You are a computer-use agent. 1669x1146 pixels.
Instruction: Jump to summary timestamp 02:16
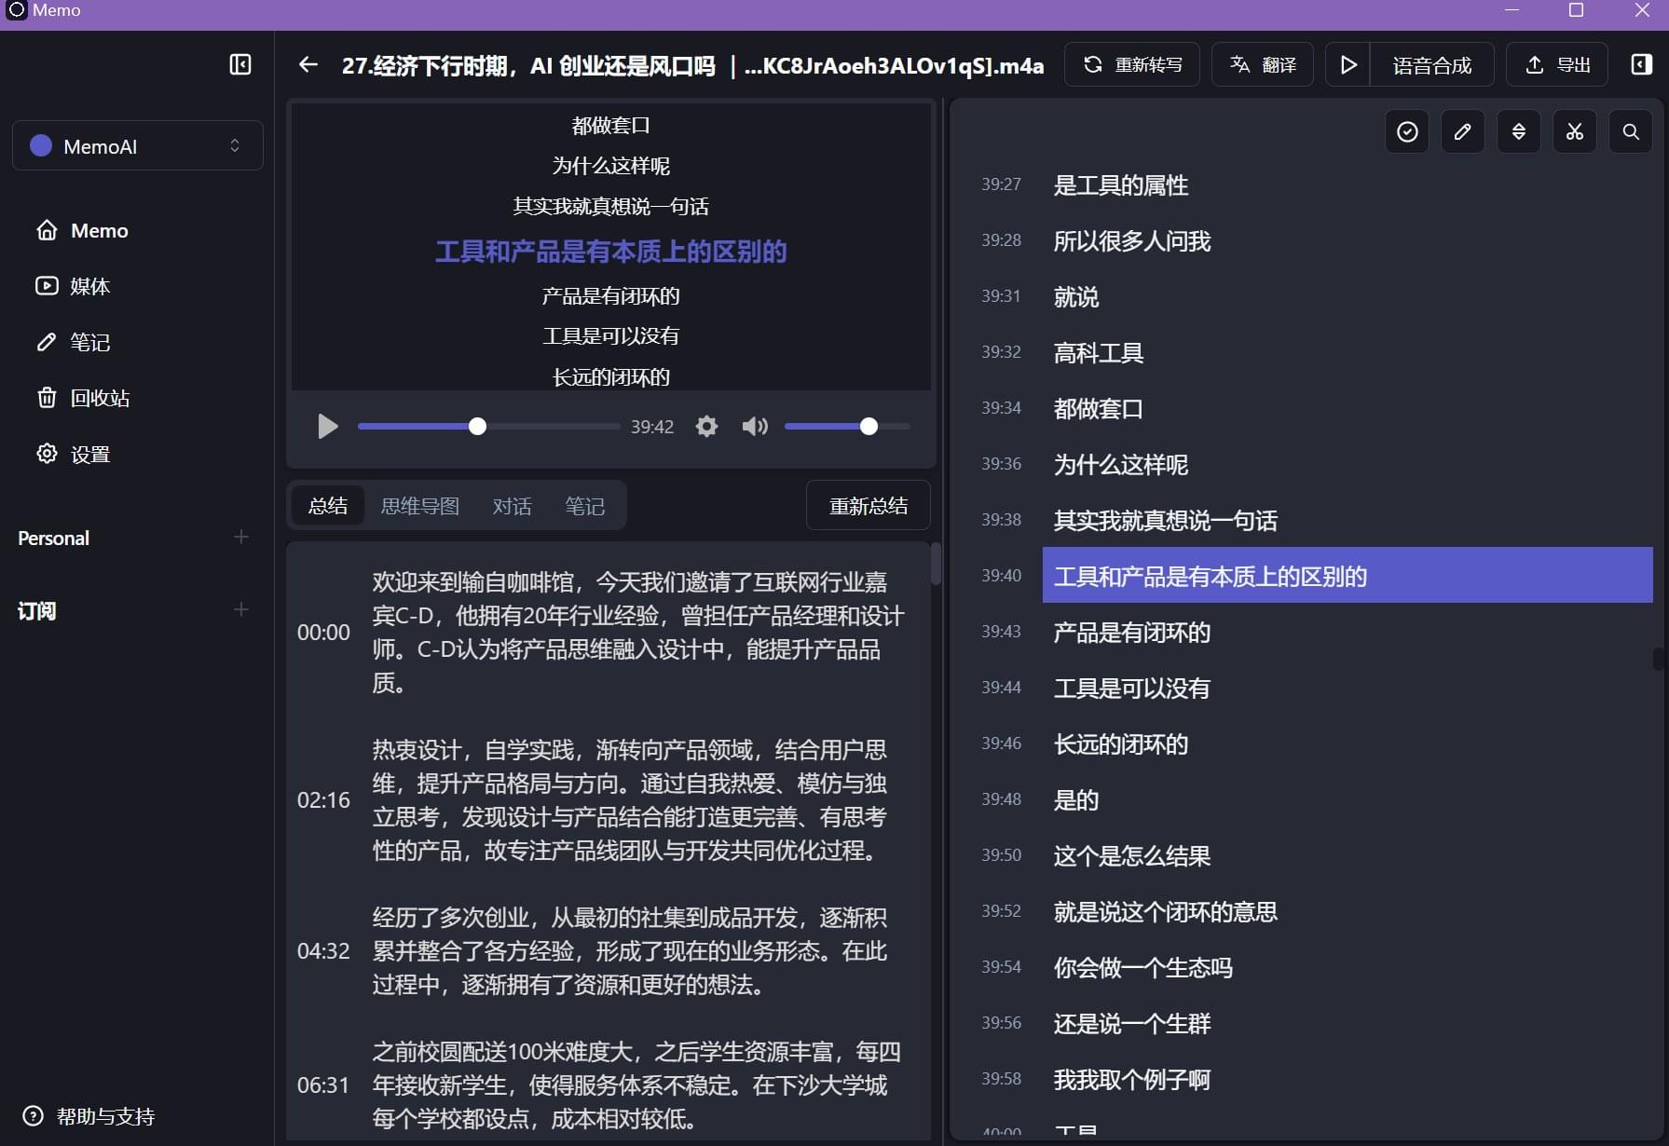323,800
